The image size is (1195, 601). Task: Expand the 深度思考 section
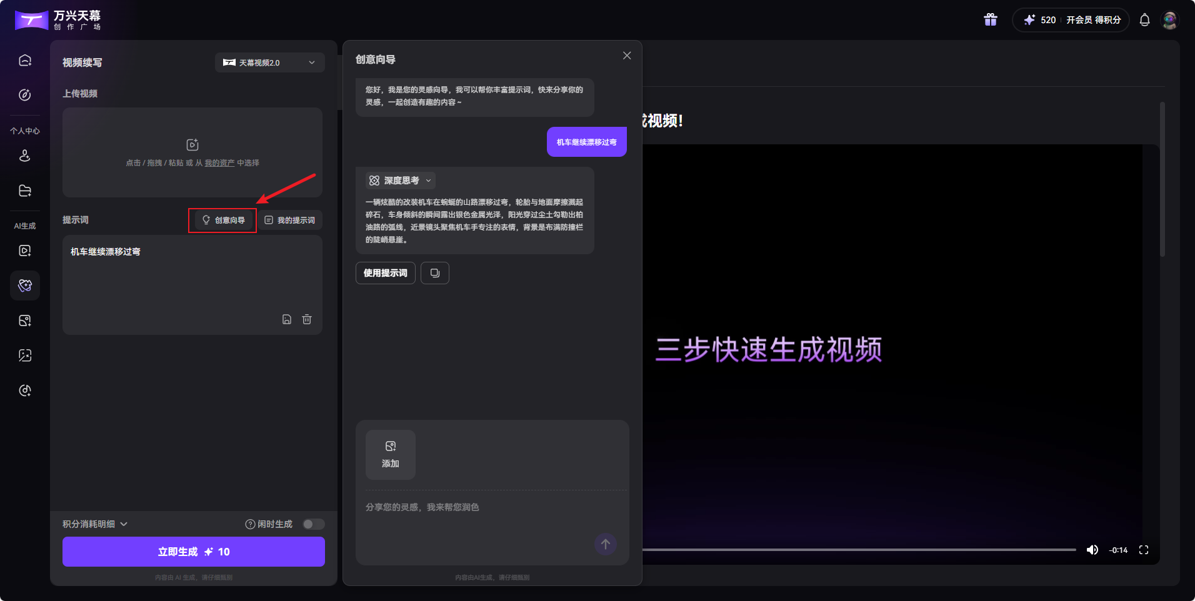pos(401,181)
